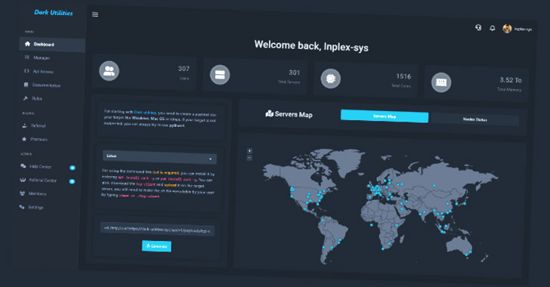This screenshot has width=550, height=287.
Task: Click the users stat card icon
Action: [x=109, y=71]
